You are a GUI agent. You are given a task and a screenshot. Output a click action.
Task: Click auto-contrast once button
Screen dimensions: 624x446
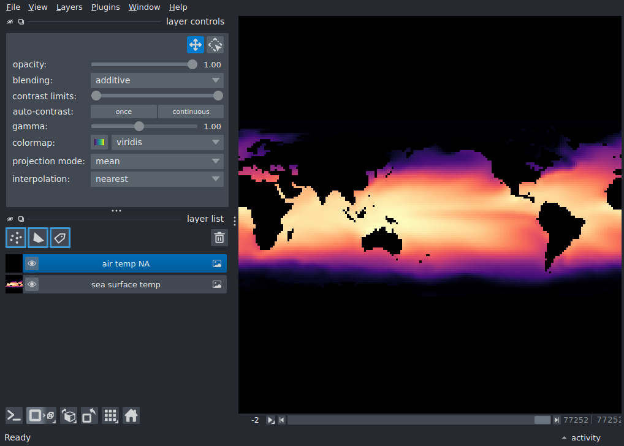[124, 112]
